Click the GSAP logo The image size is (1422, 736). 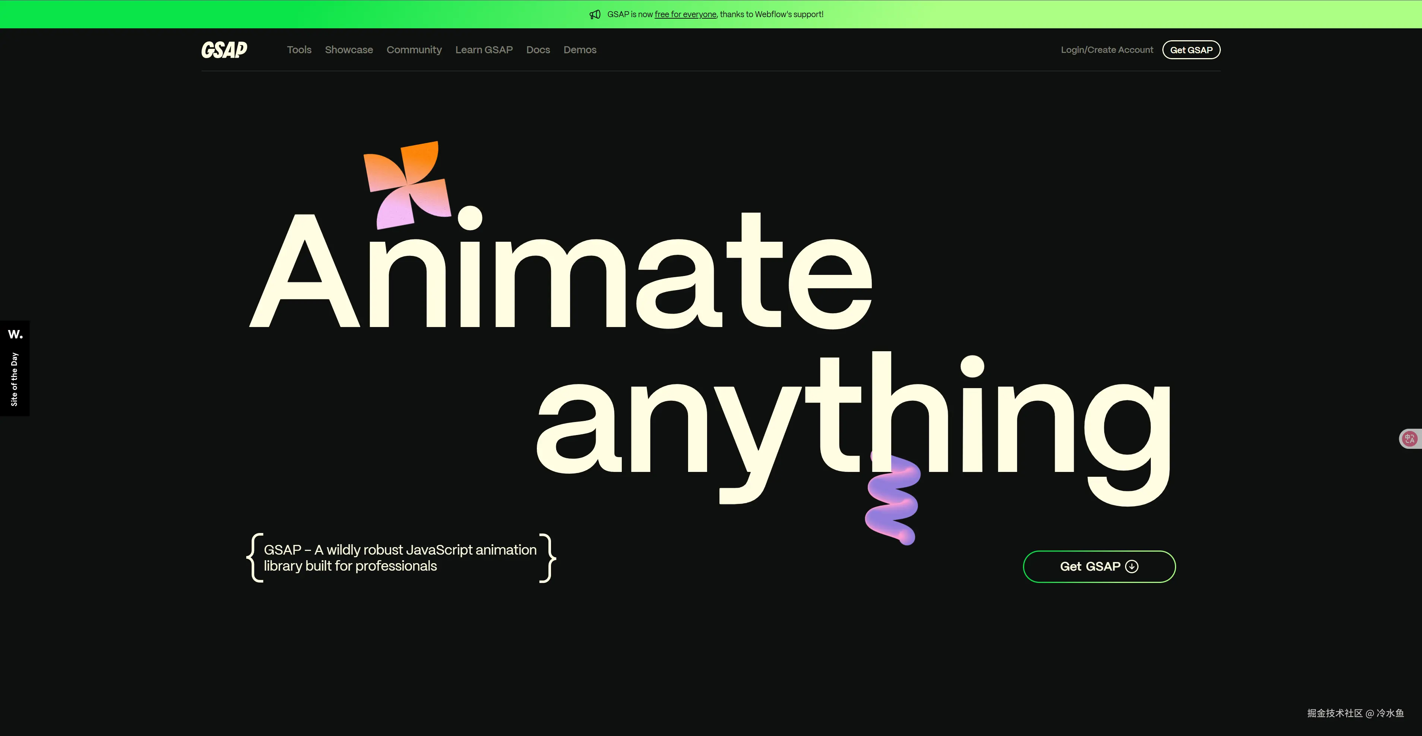[224, 50]
